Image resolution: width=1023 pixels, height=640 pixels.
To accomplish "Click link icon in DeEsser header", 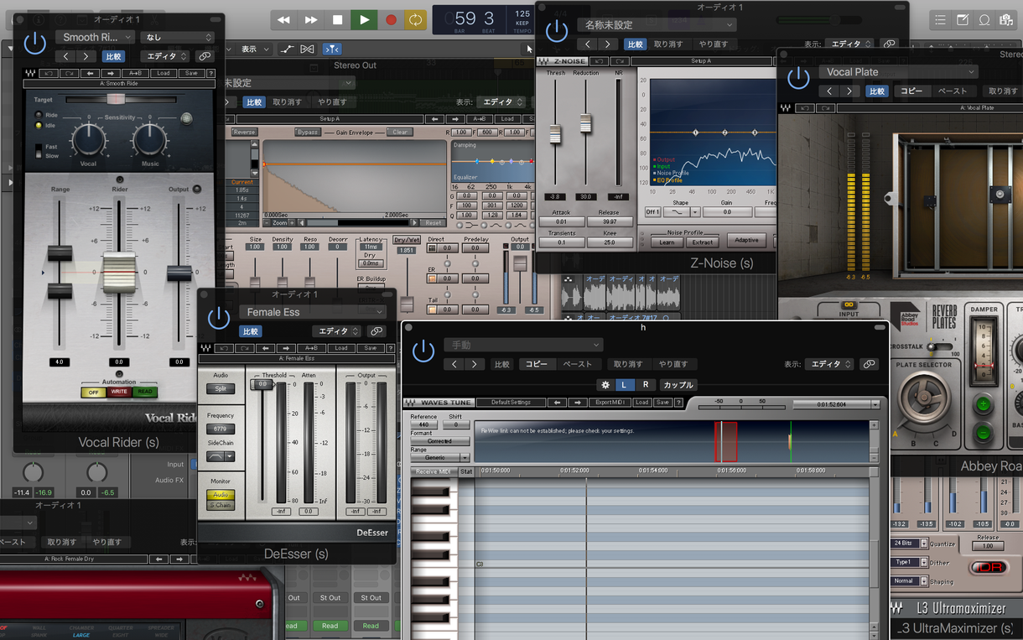I will pos(376,331).
